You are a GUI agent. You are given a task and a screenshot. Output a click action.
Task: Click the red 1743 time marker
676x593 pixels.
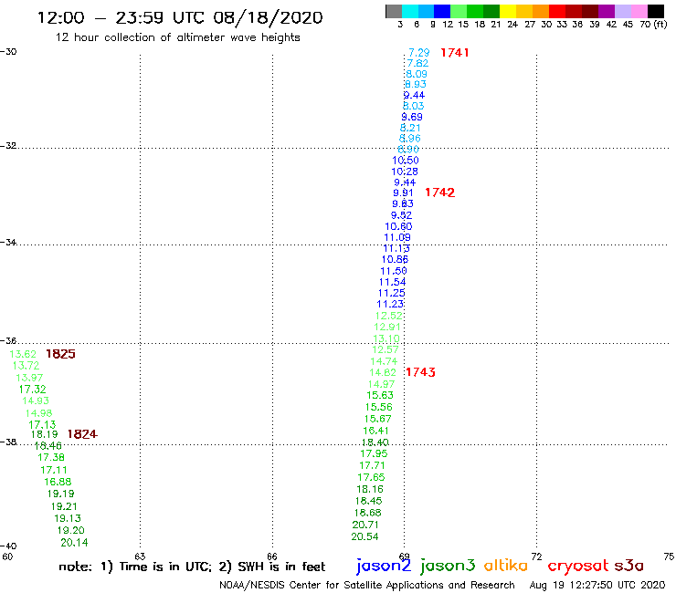pos(421,372)
